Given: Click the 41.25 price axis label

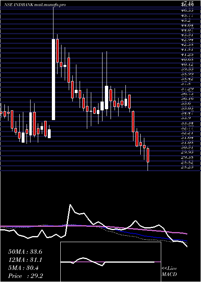Looking at the screenshot, I should (x=187, y=54).
